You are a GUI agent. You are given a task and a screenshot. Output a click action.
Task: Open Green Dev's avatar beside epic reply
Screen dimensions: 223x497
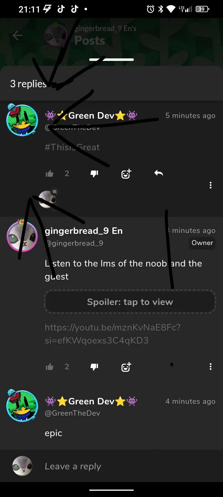coord(22,406)
